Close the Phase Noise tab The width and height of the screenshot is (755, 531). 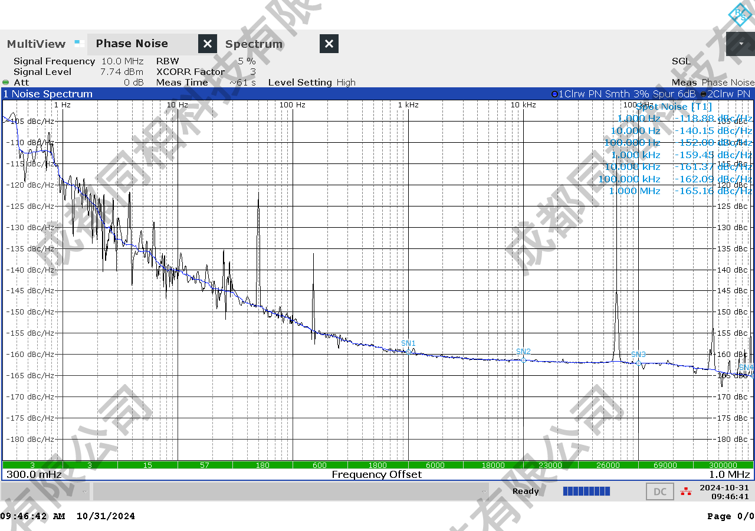[207, 44]
